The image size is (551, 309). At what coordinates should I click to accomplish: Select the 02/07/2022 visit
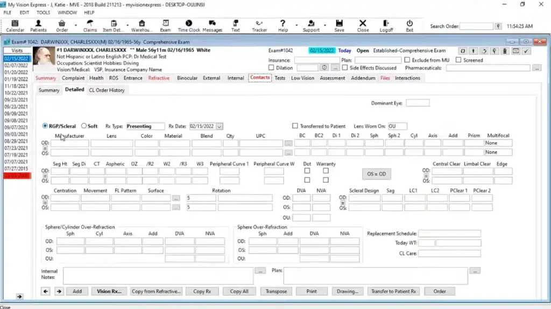click(16, 65)
